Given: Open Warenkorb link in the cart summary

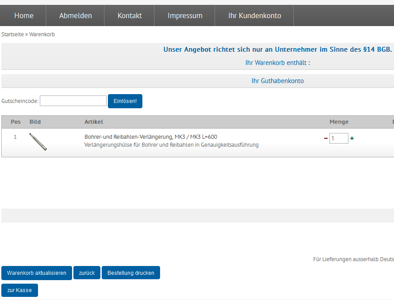Looking at the screenshot, I should point(270,63).
